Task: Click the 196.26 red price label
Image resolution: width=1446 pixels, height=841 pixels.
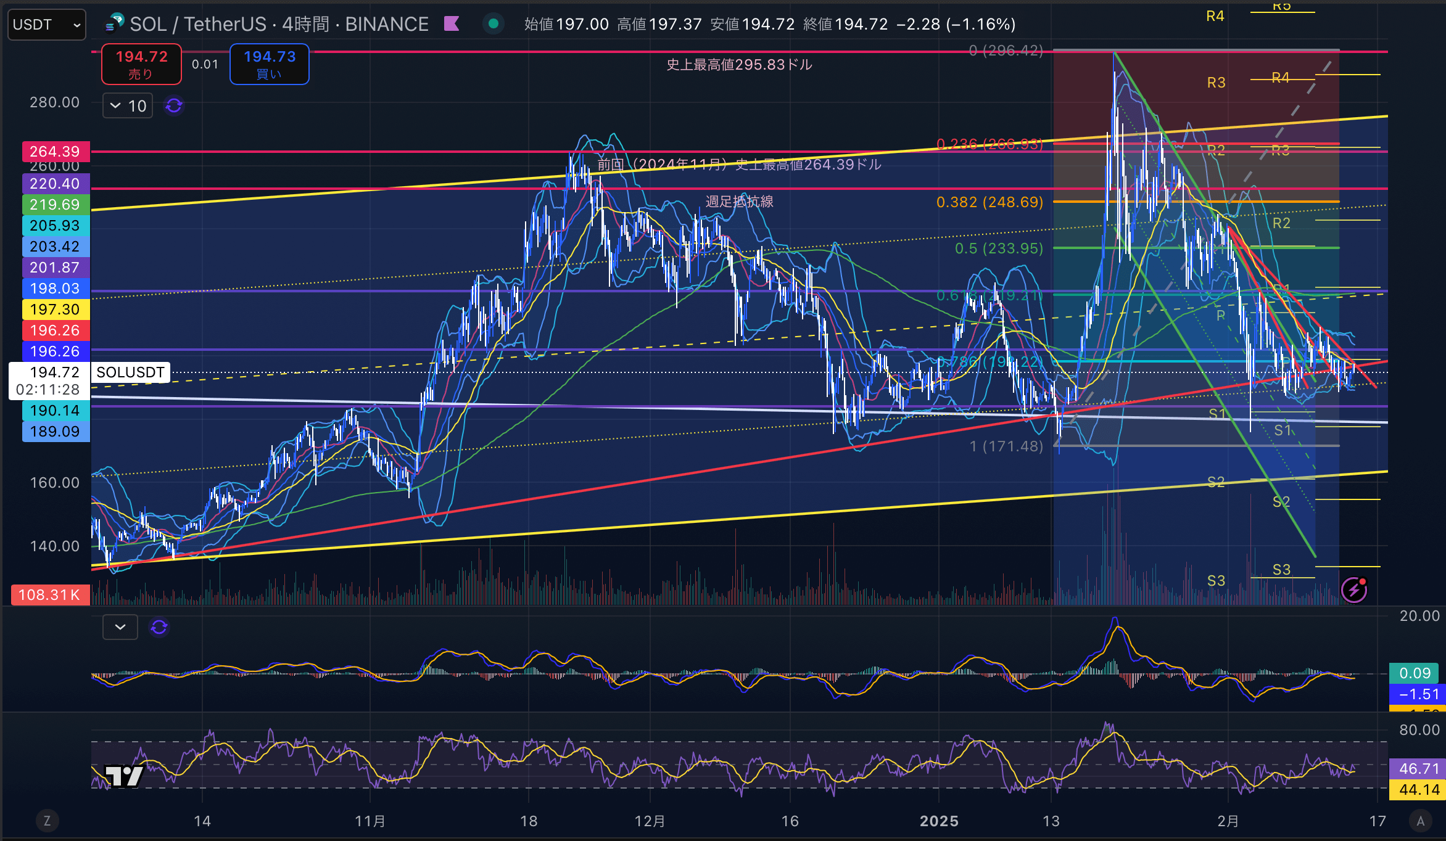Action: coord(56,330)
